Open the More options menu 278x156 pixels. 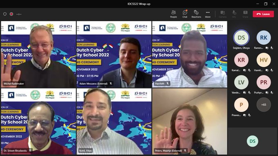[208, 14]
